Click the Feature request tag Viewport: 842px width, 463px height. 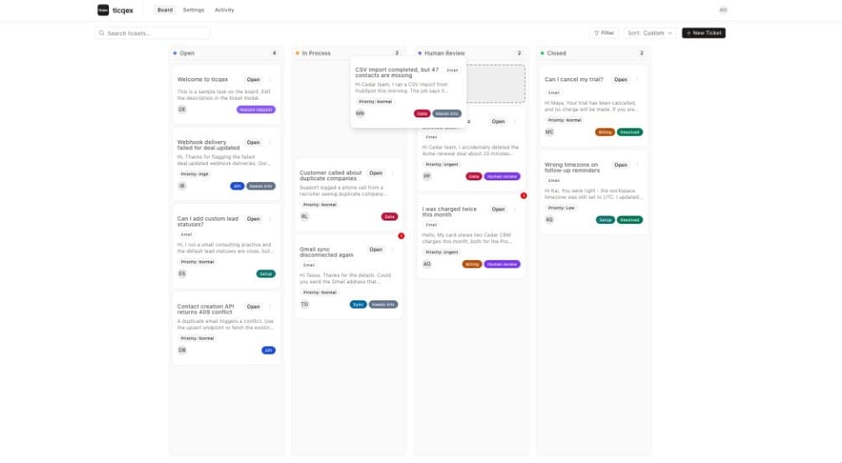pyautogui.click(x=256, y=110)
